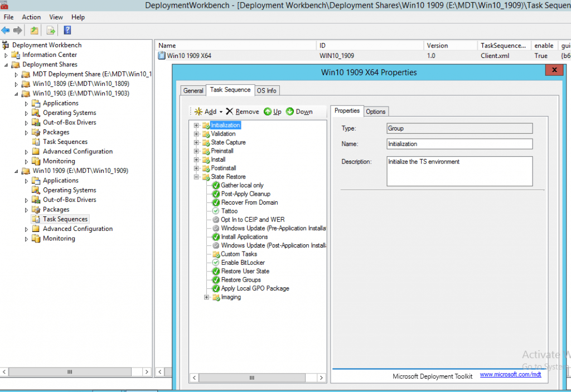The image size is (571, 392).
Task: Click the Remove X icon
Action: point(229,112)
